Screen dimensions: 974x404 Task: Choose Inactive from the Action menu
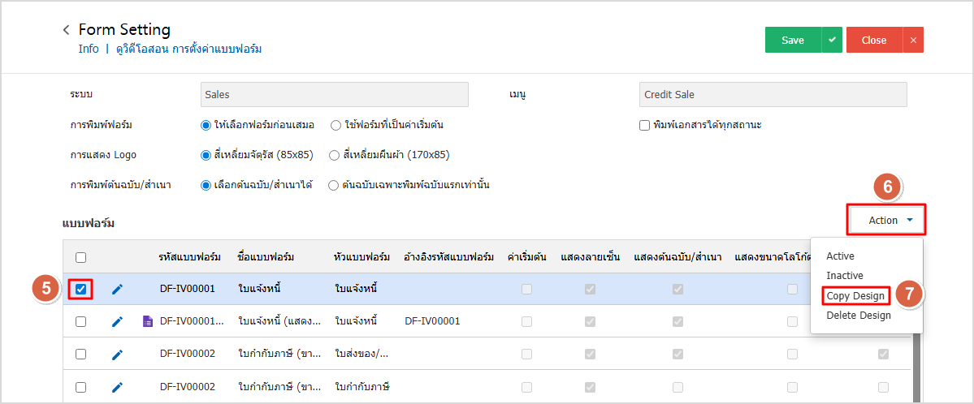844,276
